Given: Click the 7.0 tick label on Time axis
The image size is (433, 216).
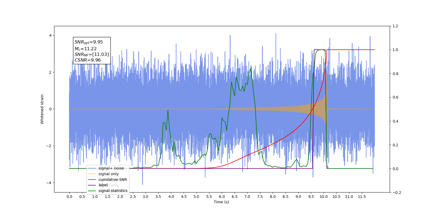Looking at the screenshot, I should click(x=247, y=197).
